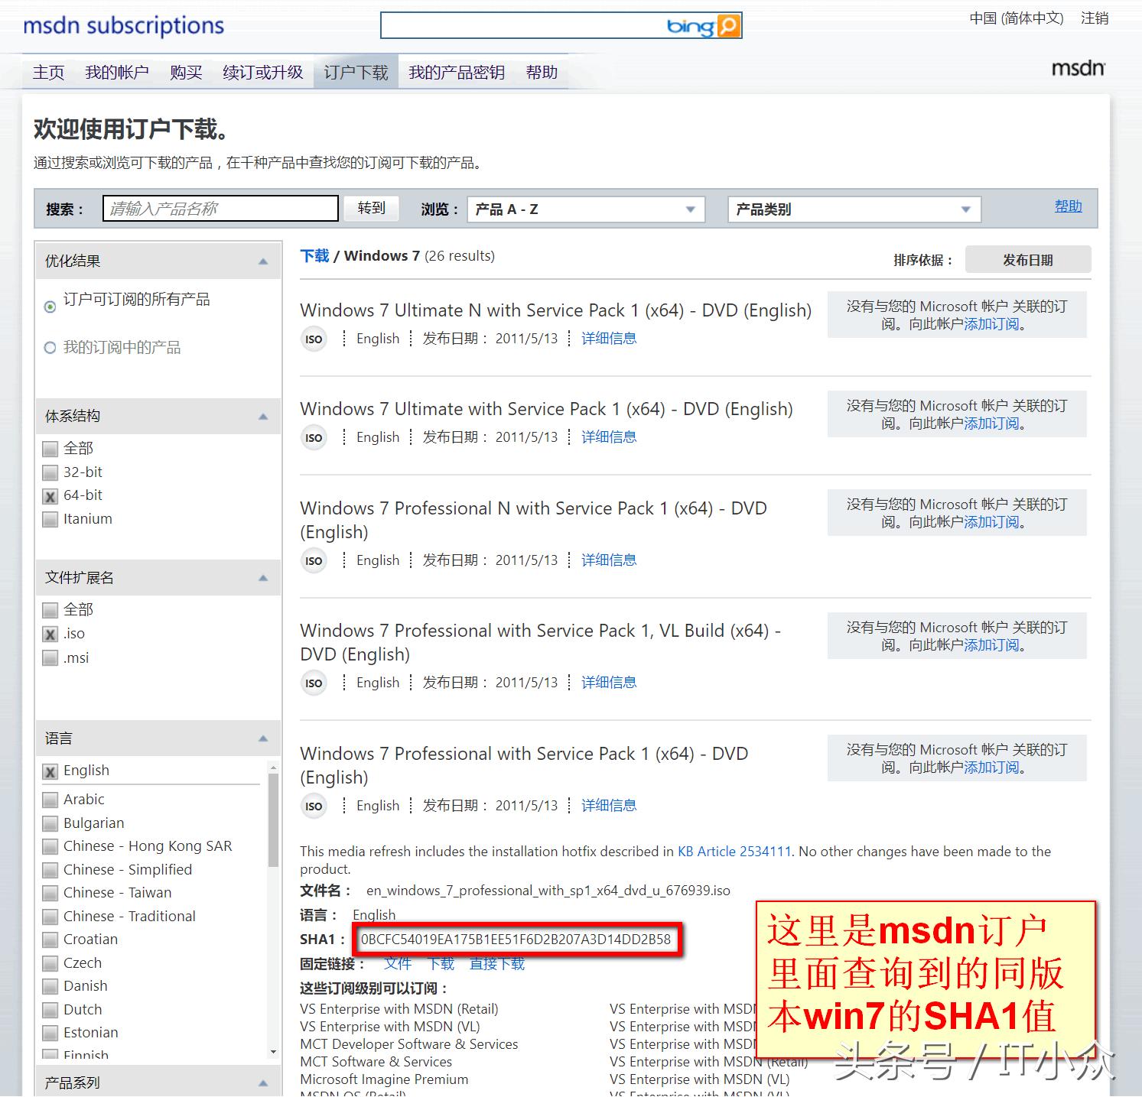The height and width of the screenshot is (1097, 1142).
Task: Open the 产品 A-Z browse dropdown
Action: (585, 209)
